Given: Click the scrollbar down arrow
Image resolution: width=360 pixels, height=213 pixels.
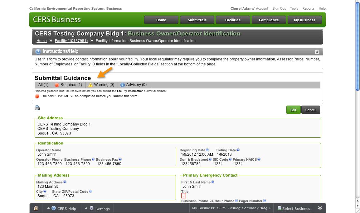Looking at the screenshot, I should pos(358,206).
